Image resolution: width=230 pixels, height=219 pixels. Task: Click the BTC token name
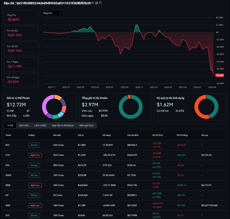(x=8, y=145)
